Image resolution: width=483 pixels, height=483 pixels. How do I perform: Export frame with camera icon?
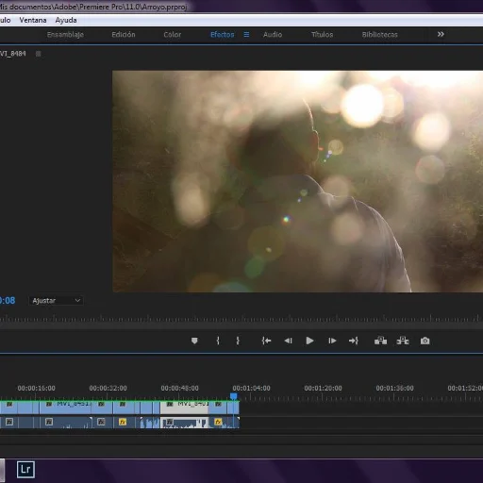pos(425,341)
